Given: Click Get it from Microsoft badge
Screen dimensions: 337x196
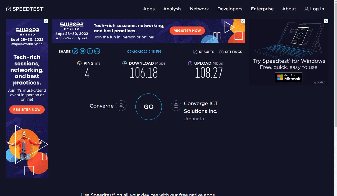Looking at the screenshot, I should click(x=289, y=77).
